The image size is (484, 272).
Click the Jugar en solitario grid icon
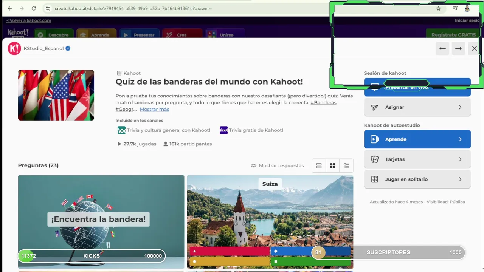coord(374,179)
